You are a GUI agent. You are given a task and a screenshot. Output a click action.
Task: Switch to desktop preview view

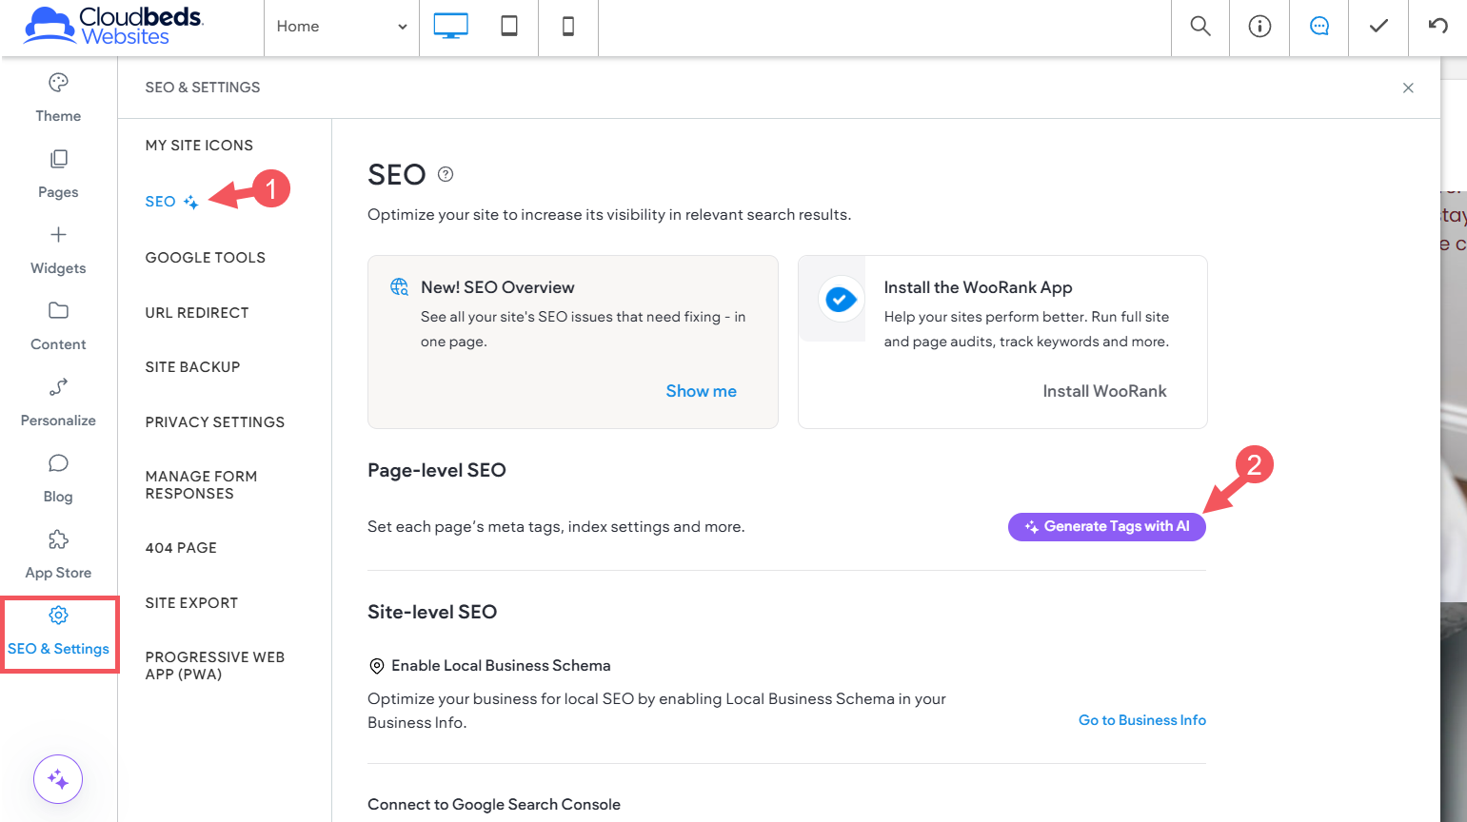click(x=450, y=27)
